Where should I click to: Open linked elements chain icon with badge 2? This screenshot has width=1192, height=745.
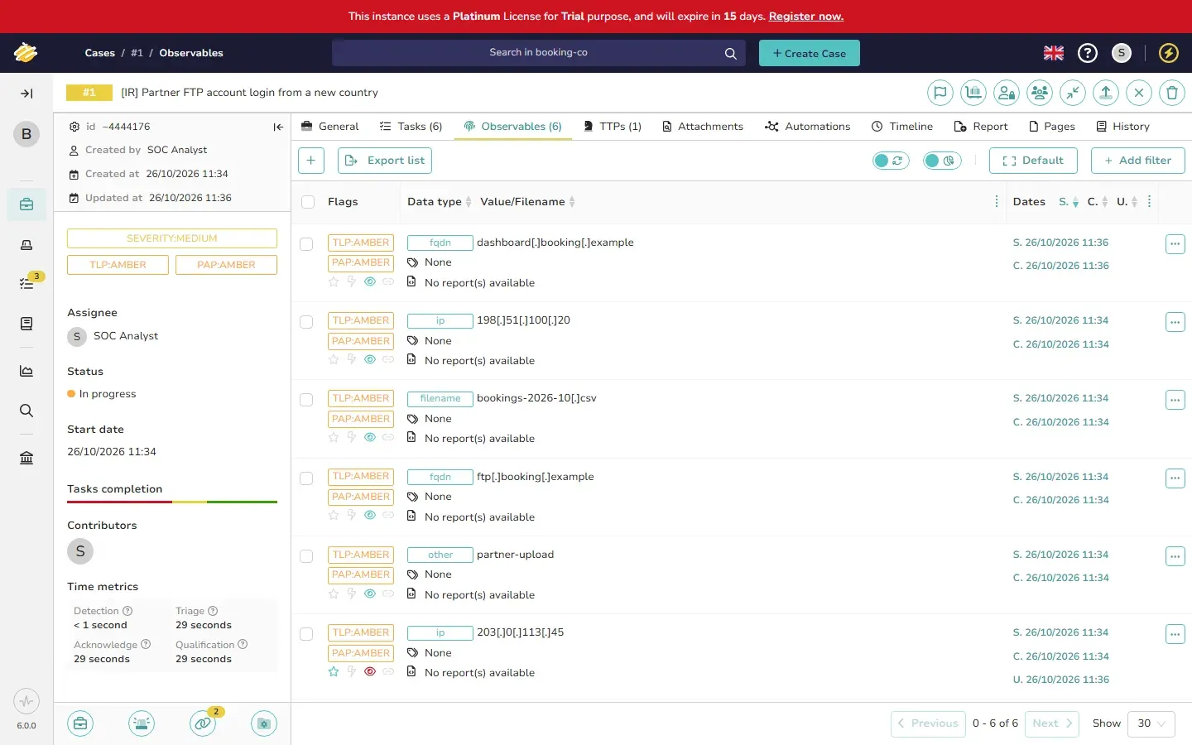tap(203, 723)
